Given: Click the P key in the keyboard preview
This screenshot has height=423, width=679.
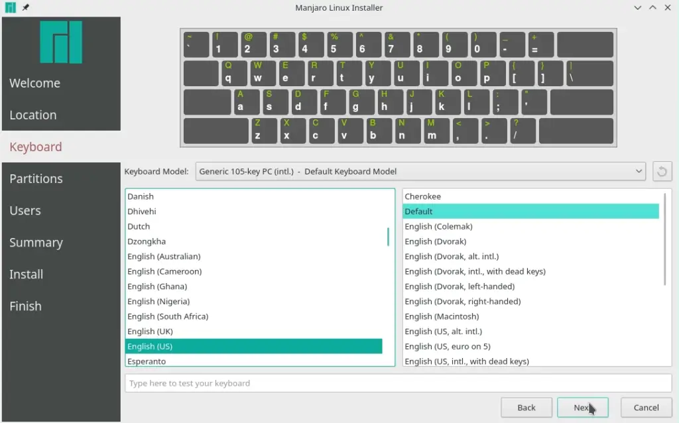Looking at the screenshot, I should pyautogui.click(x=493, y=73).
